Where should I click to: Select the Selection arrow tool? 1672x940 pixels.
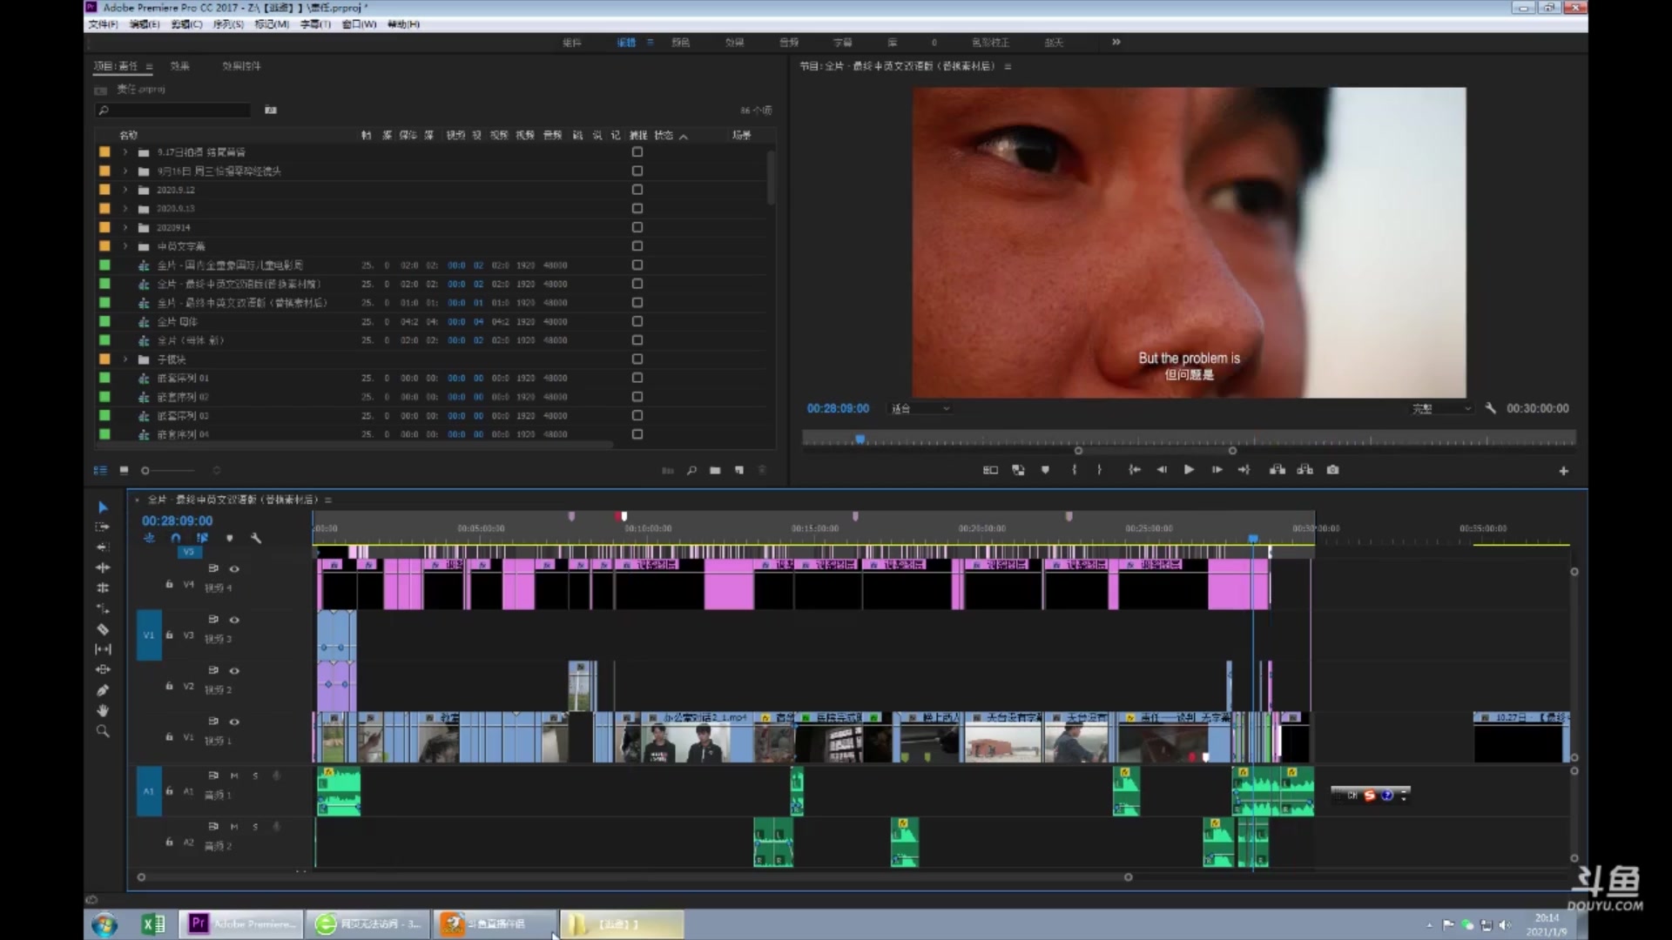pos(103,507)
